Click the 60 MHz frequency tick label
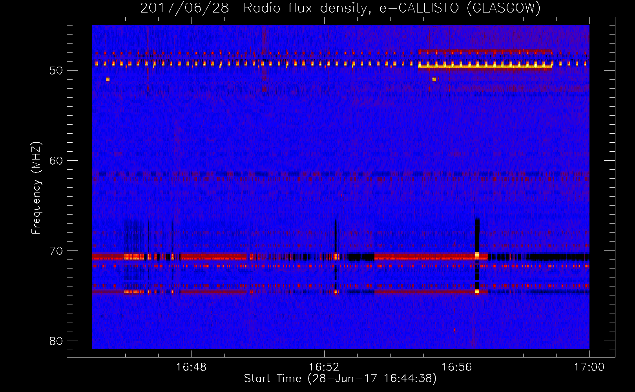Image resolution: width=635 pixels, height=392 pixels. click(x=56, y=161)
